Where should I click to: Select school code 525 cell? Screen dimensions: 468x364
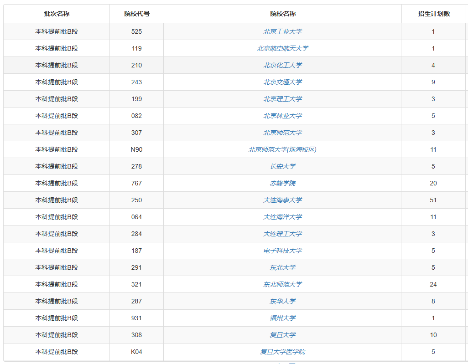pyautogui.click(x=137, y=31)
